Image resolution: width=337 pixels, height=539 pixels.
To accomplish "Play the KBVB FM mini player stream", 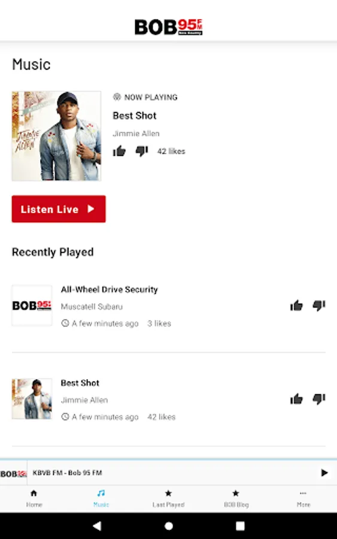I will (x=324, y=473).
